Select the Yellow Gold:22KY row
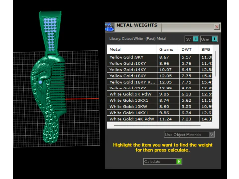Image resolution: width=239 pixels, height=179 pixels. pos(159,88)
